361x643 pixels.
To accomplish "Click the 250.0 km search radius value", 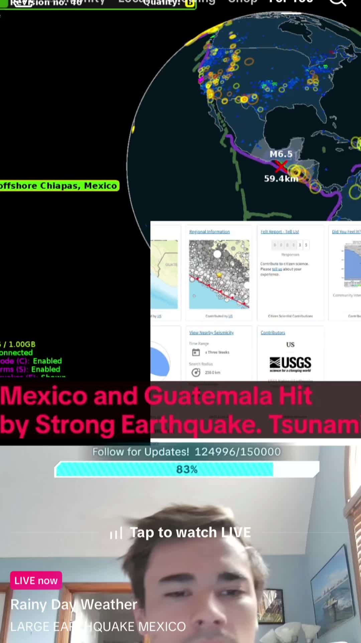I will tap(213, 372).
